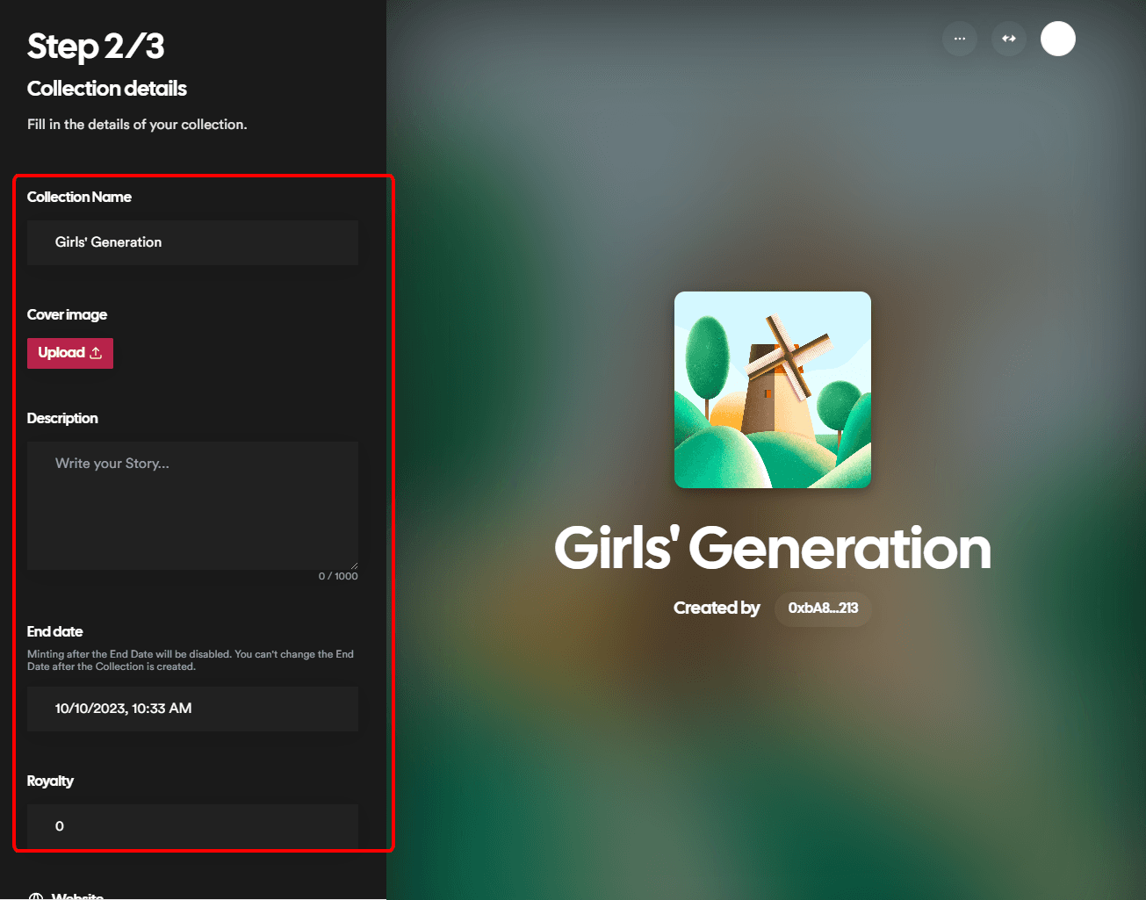Click the Royalty input field

192,826
